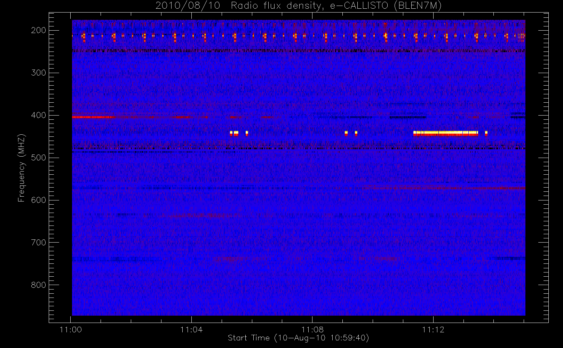
Task: Click the plot title 'Radio flux density, e-CALLISTO (BLEN7M)'
Action: coord(336,6)
